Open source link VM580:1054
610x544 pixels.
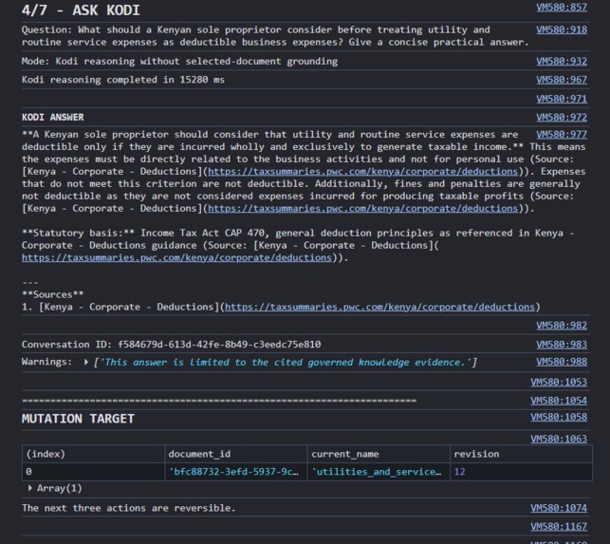click(x=559, y=401)
